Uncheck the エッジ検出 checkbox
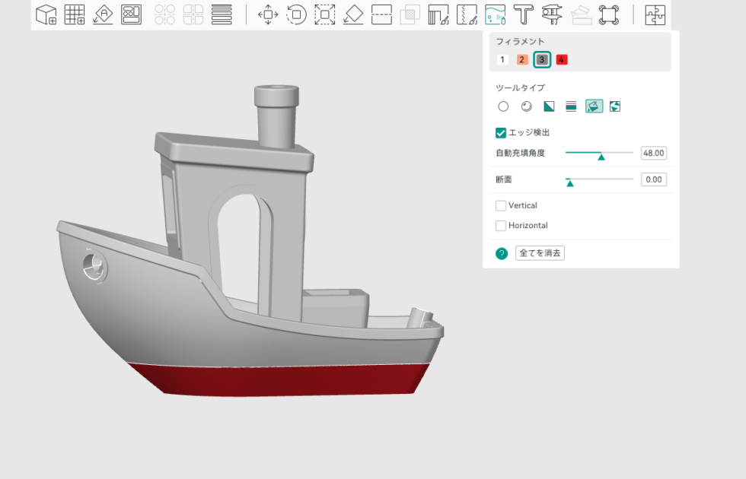The image size is (746, 479). point(501,132)
